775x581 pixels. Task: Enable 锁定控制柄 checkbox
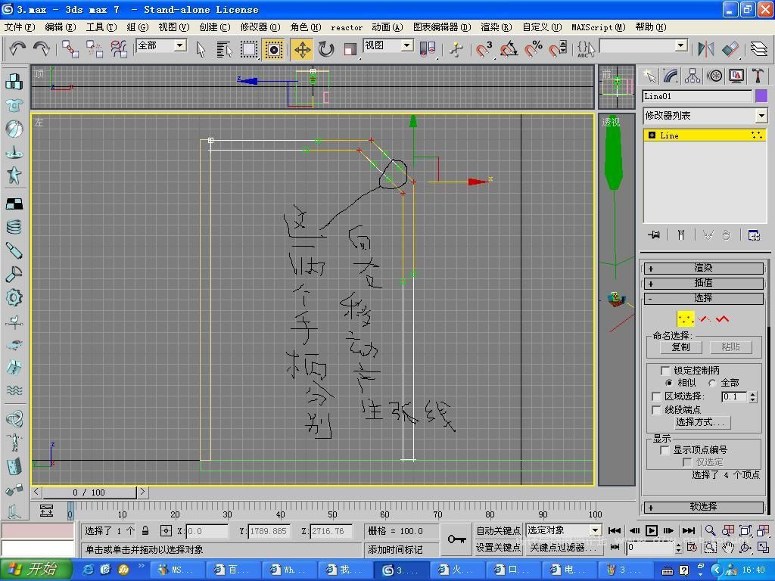665,370
